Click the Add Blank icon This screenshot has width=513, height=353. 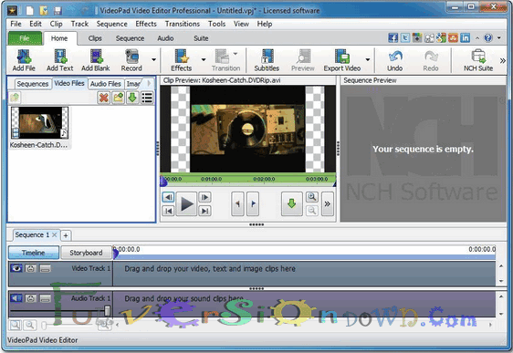tap(96, 60)
